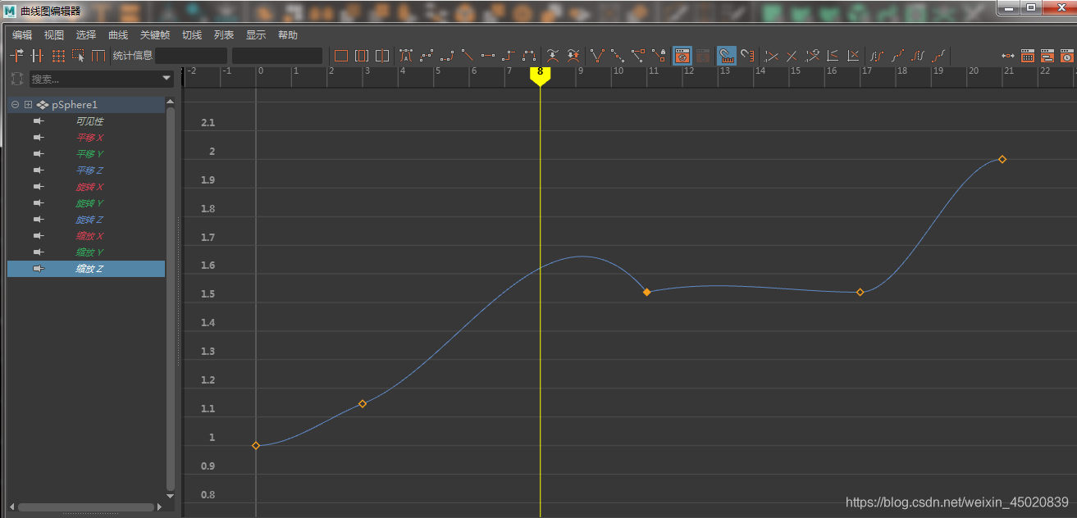The height and width of the screenshot is (518, 1077).
Task: Center view about current time
Action: click(x=382, y=56)
